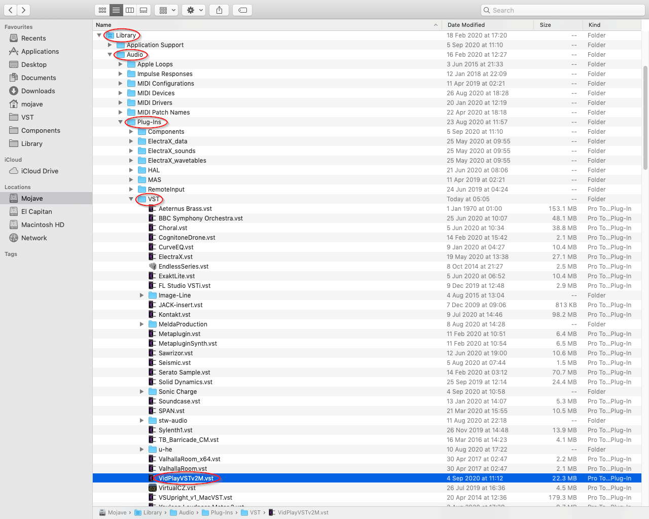Click Audio in the bottom path bar

pos(186,512)
